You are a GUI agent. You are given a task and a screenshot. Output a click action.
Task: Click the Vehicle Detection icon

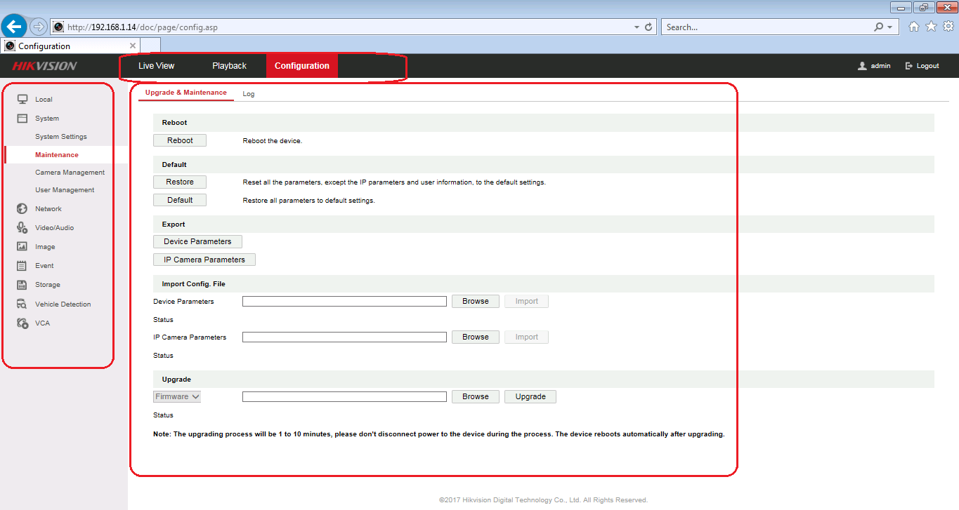point(22,304)
